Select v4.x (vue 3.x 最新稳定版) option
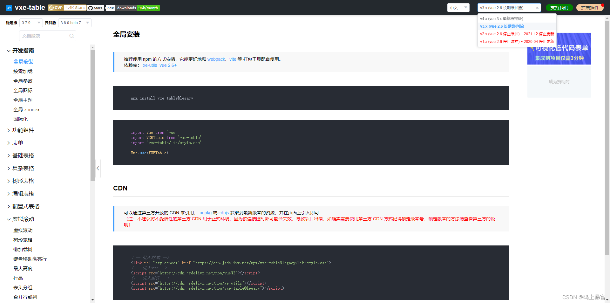 [x=517, y=19]
